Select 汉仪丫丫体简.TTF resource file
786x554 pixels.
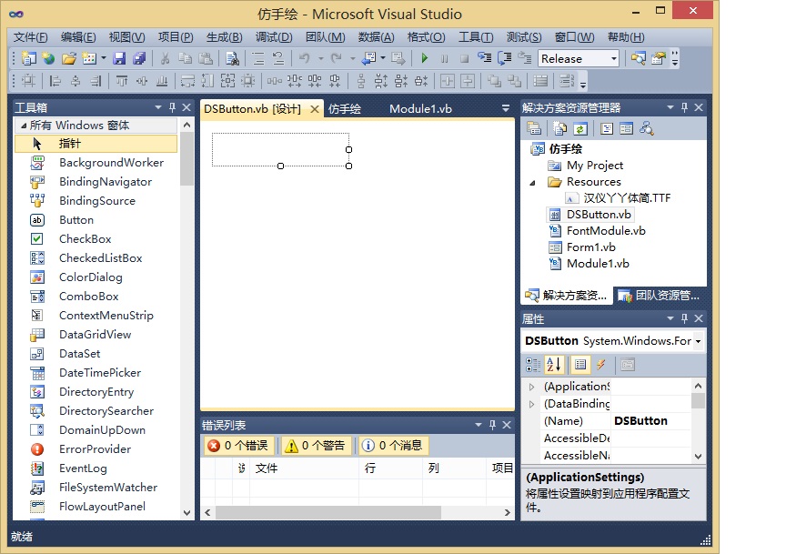(627, 198)
